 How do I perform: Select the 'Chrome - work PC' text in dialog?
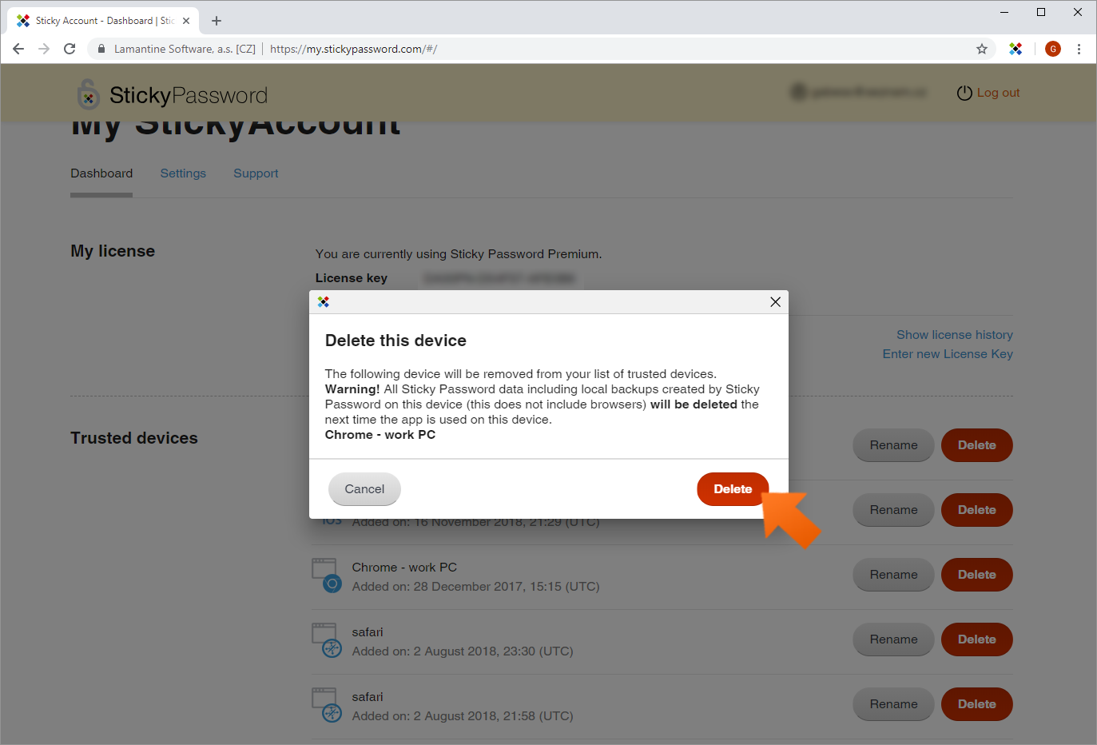380,435
